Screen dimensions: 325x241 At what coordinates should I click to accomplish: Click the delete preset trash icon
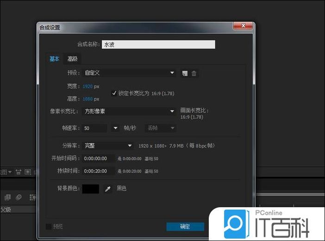click(x=194, y=73)
